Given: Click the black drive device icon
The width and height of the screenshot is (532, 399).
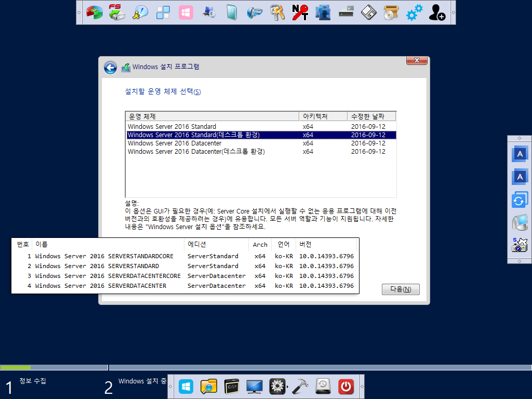Looking at the screenshot, I should coord(346,12).
